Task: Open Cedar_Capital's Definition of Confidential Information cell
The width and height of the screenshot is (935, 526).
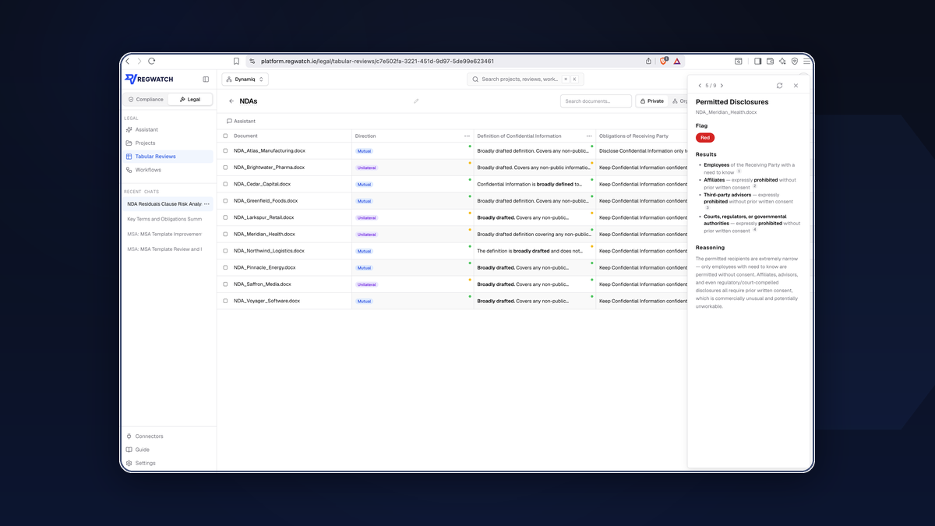Action: tap(535, 185)
